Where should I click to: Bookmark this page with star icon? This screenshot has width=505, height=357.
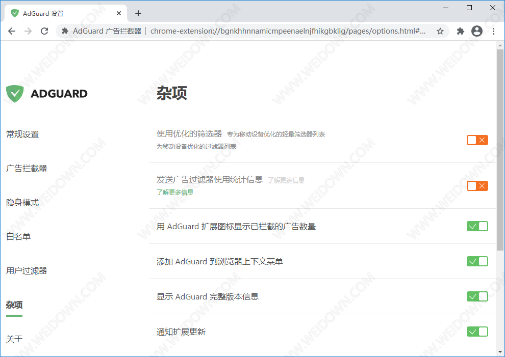pos(440,31)
